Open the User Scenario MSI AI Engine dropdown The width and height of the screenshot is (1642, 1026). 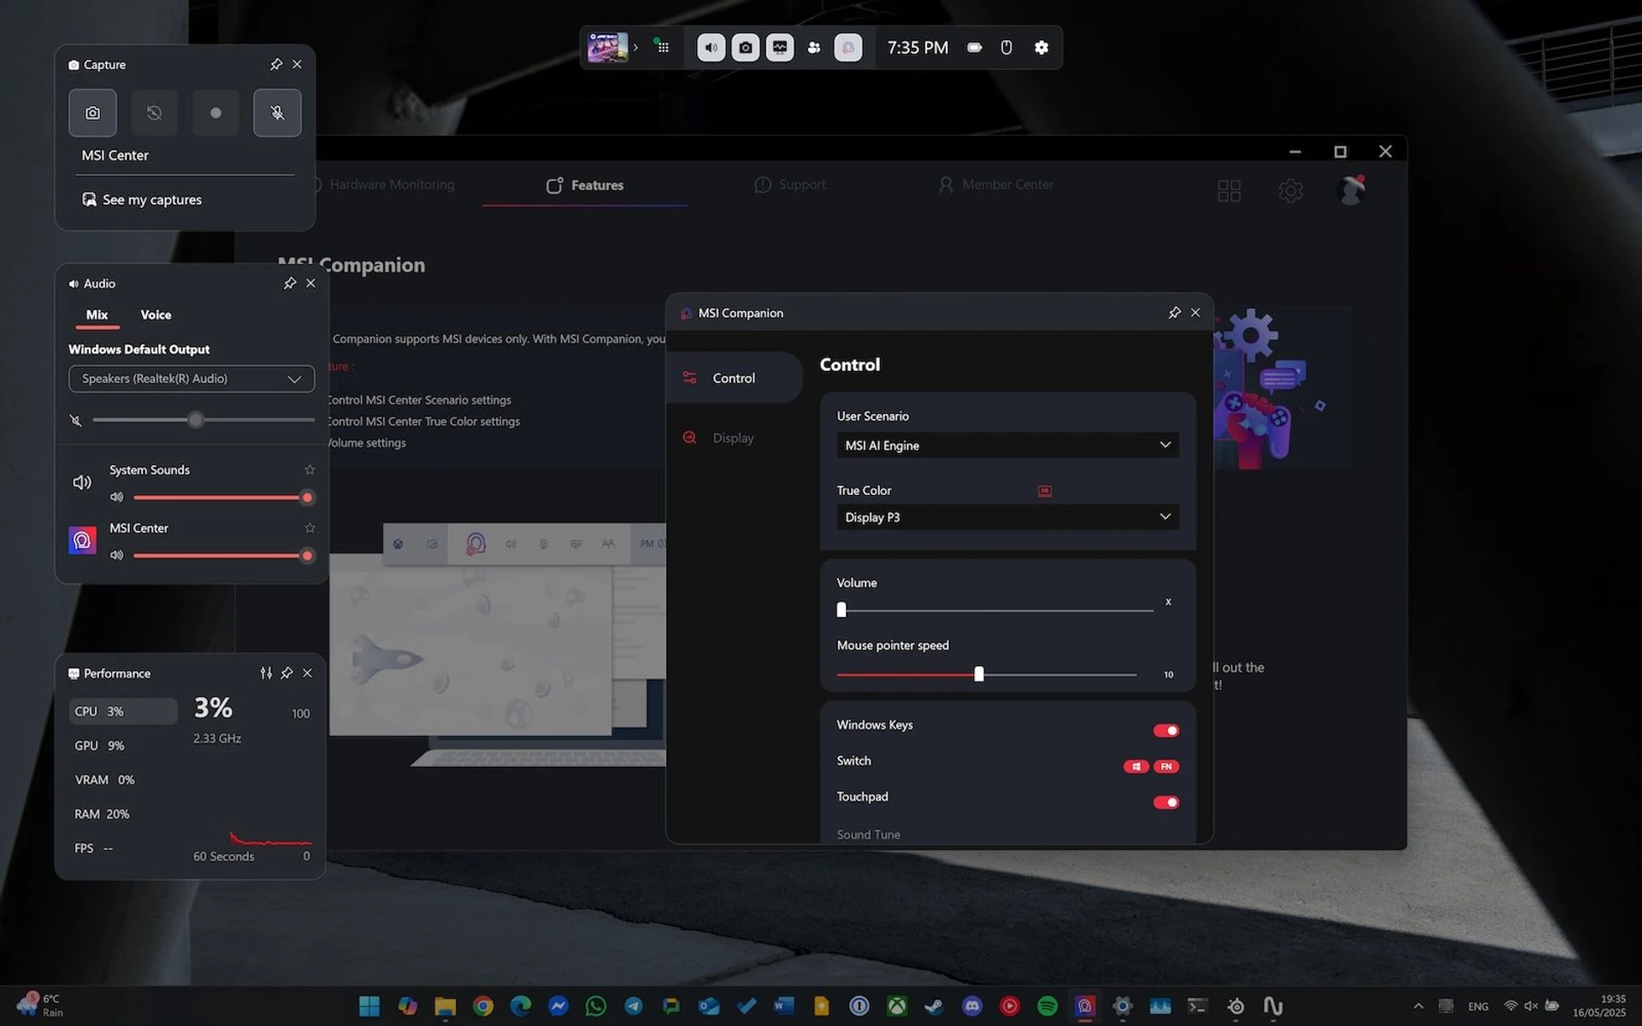(x=1007, y=445)
